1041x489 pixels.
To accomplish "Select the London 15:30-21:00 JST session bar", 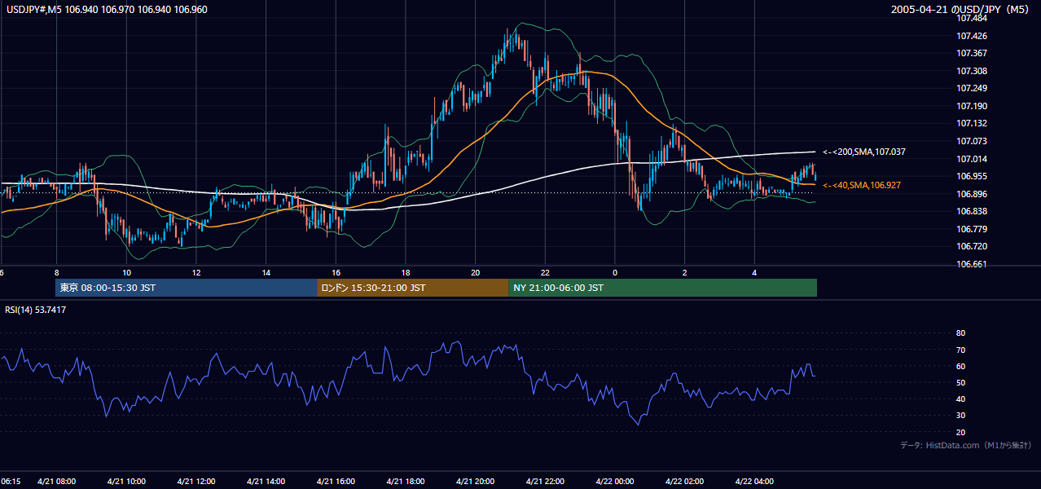I will pos(412,288).
